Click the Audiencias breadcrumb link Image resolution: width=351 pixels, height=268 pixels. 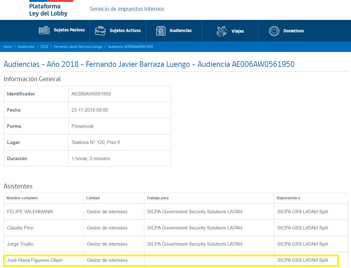tap(26, 47)
